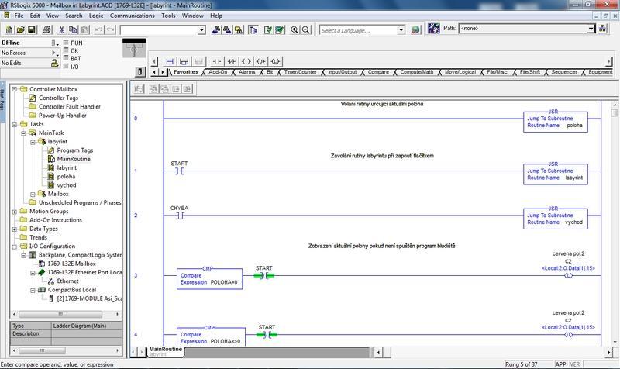Click the ladder editor vertical scrollbar
The width and height of the screenshot is (620, 369).
coord(615,223)
